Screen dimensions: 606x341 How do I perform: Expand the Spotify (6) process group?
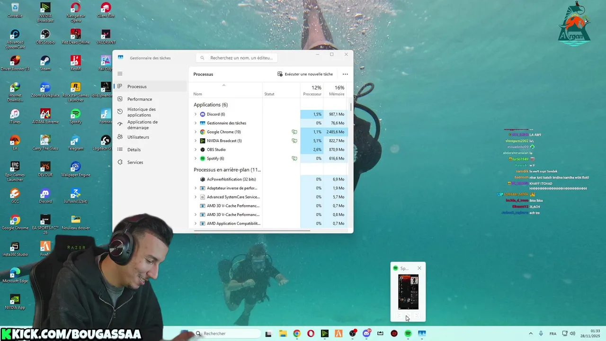[196, 159]
